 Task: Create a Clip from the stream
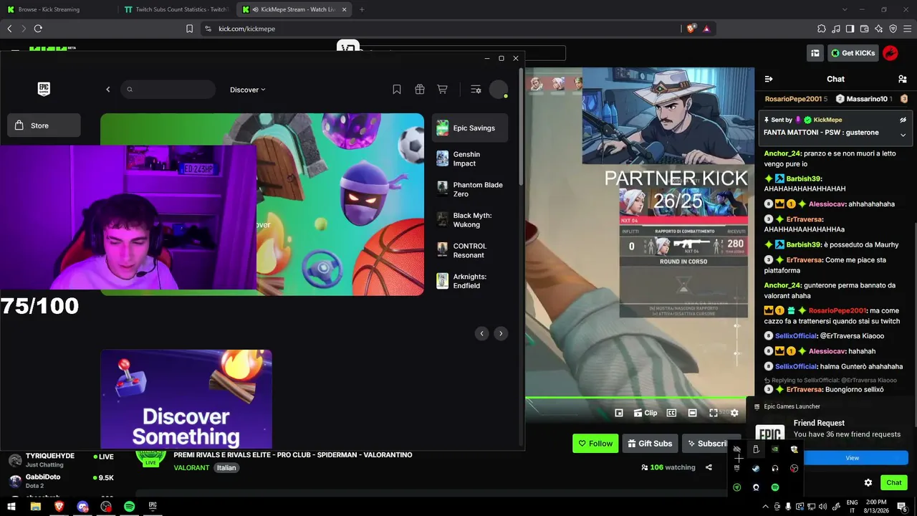click(645, 413)
